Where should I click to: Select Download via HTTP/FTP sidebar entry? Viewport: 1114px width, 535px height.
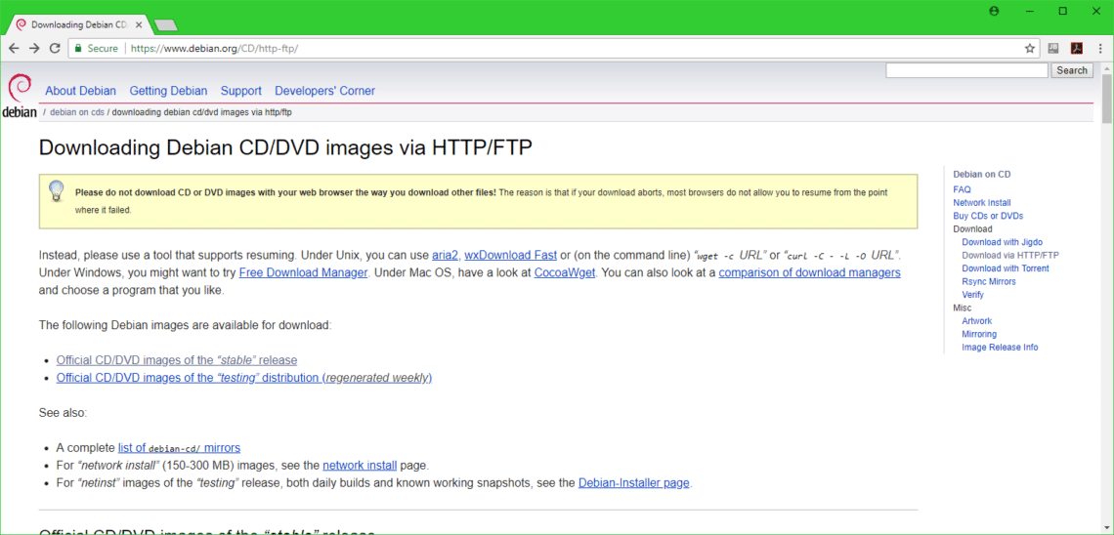tap(1010, 256)
